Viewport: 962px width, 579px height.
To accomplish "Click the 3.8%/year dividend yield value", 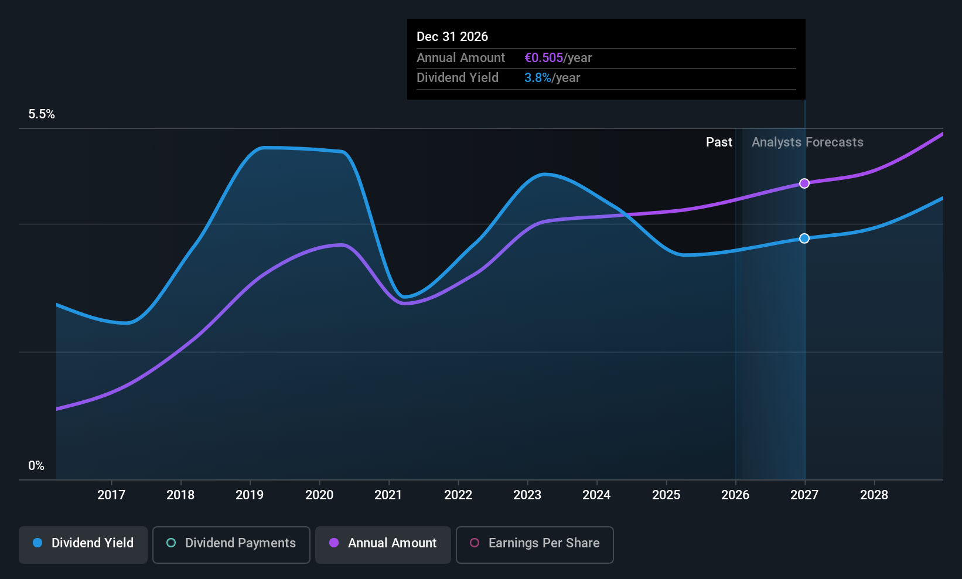I will click(x=552, y=78).
